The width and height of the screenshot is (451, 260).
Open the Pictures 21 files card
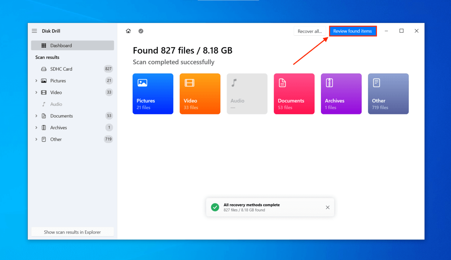click(x=153, y=94)
